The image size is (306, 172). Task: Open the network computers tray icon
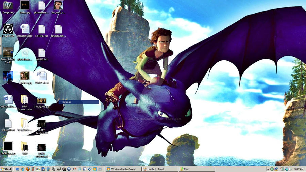[x=276, y=169]
